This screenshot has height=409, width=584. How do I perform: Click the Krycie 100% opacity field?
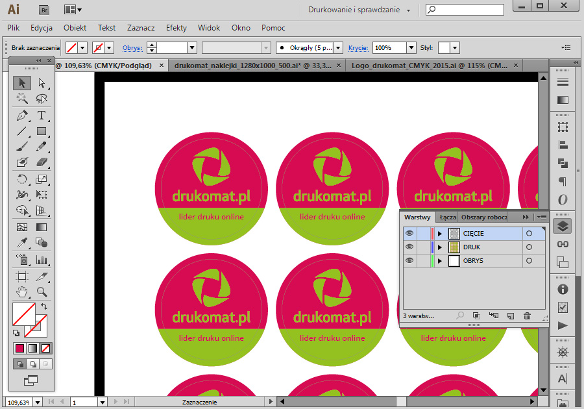click(x=389, y=47)
